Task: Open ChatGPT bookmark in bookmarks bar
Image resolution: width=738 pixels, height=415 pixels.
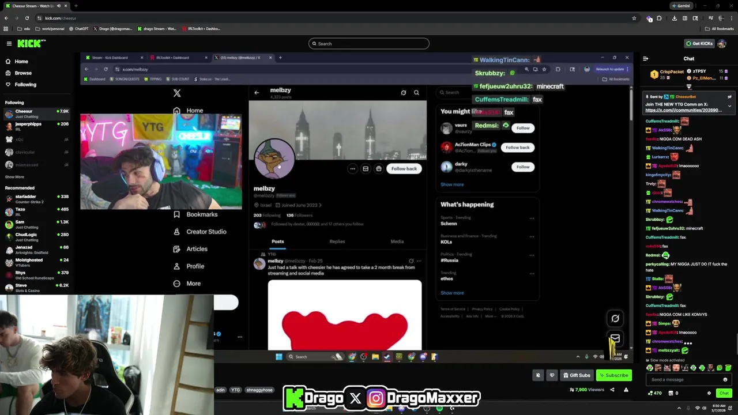Action: (79, 28)
